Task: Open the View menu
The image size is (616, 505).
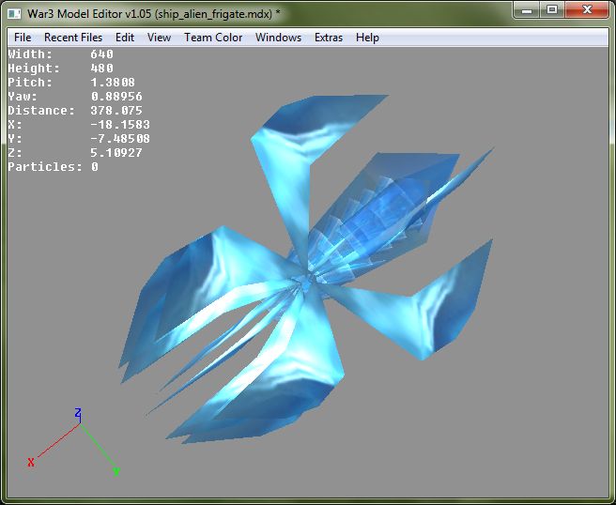Action: (x=159, y=38)
